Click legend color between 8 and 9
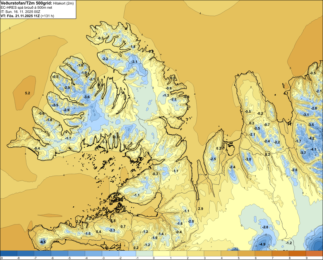Image resolution: width=323 pixels, height=260 pixels. [297, 253]
